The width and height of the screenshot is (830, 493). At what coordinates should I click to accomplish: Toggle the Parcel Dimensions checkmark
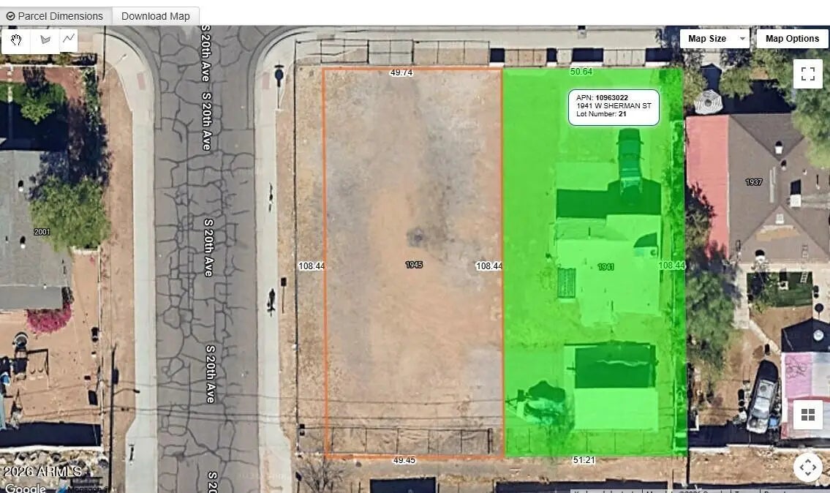click(11, 16)
